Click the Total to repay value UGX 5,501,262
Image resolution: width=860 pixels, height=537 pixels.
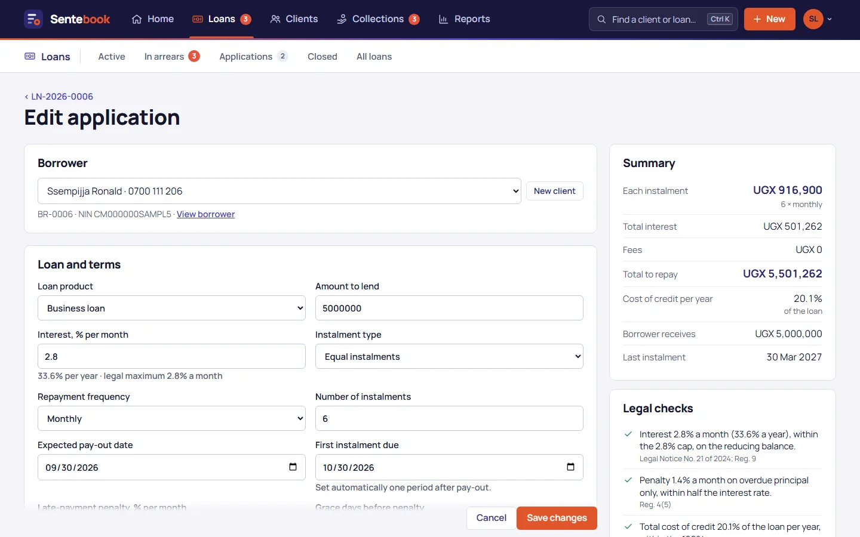(782, 274)
